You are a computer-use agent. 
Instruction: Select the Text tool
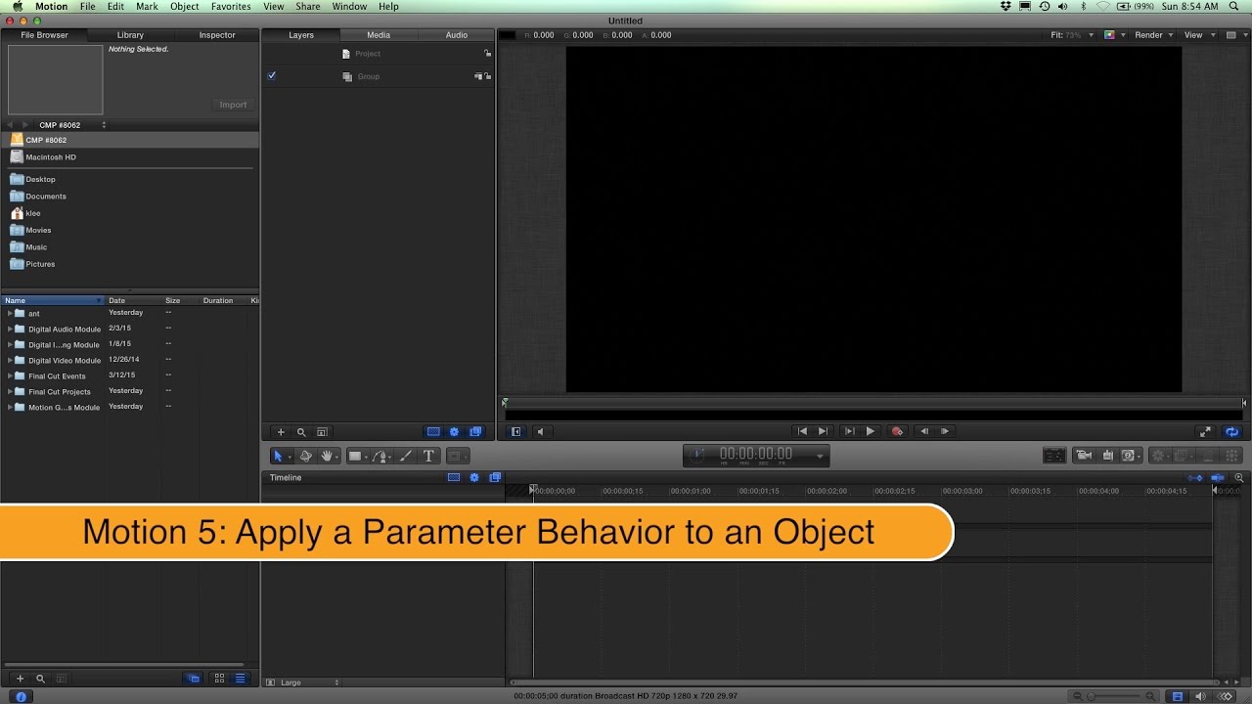pyautogui.click(x=428, y=456)
